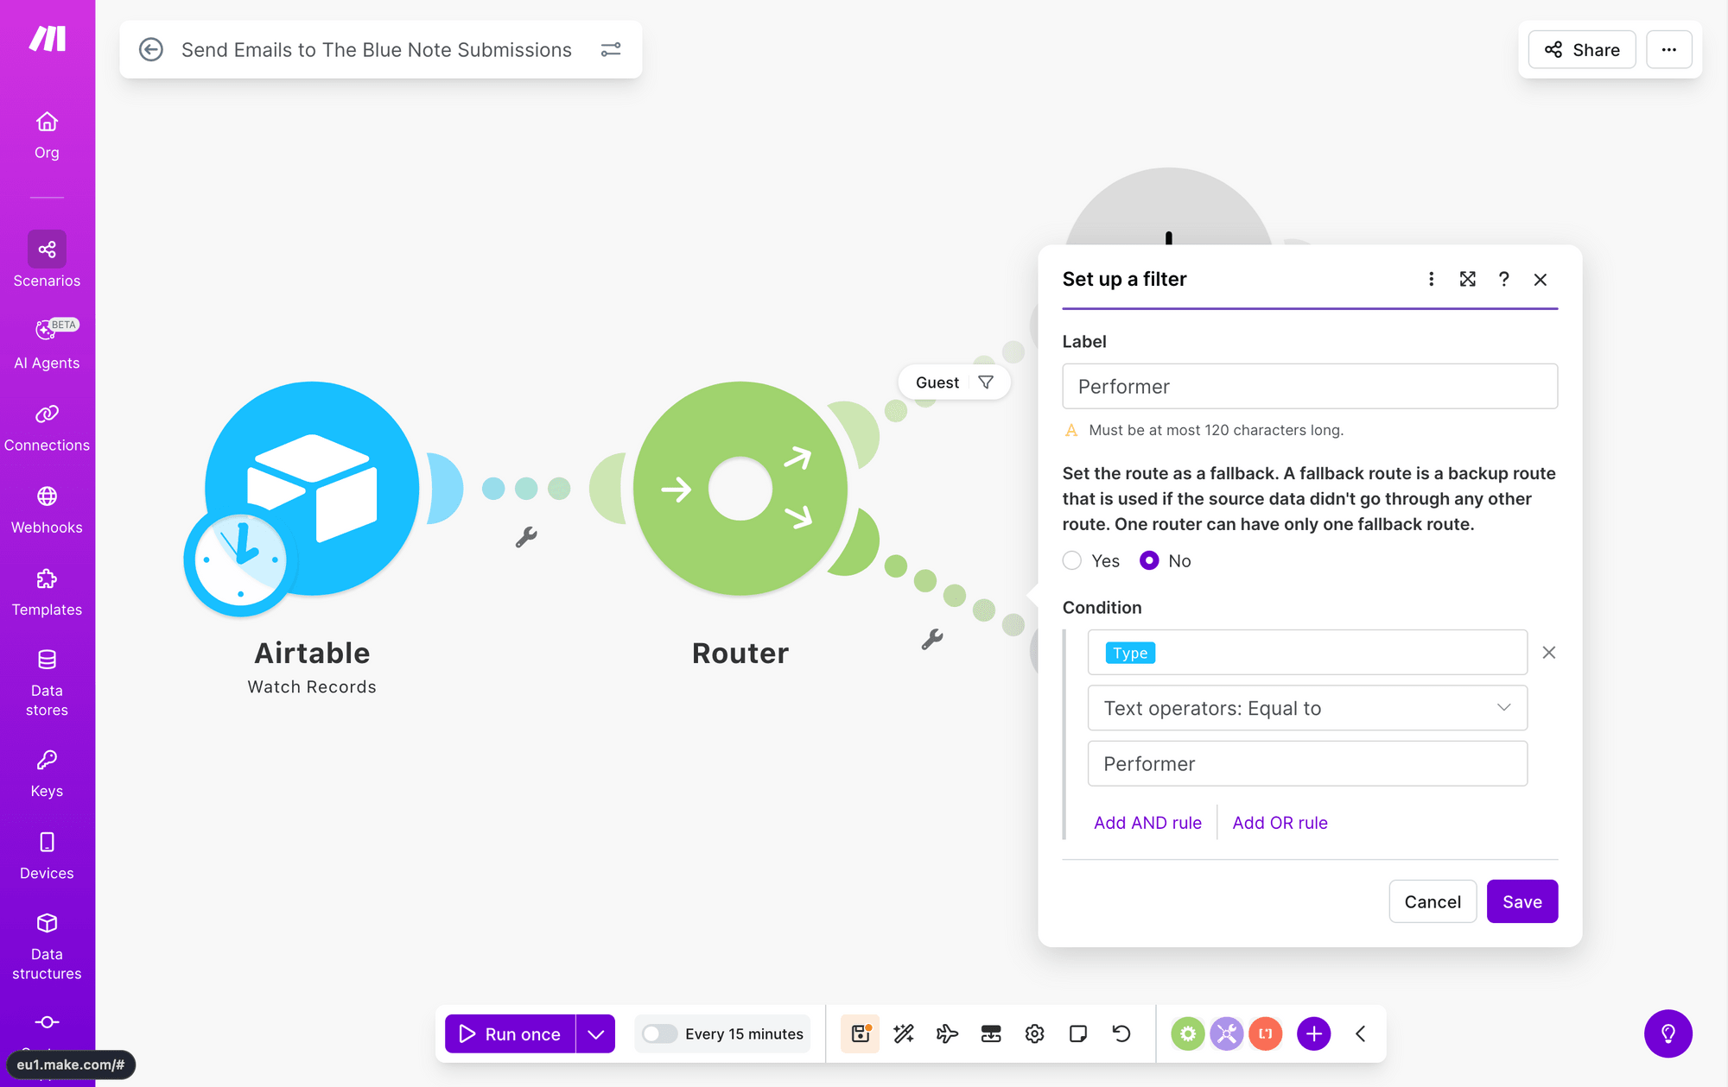Open the notes sticky note icon
Viewport: 1728px width, 1087px height.
(1077, 1033)
